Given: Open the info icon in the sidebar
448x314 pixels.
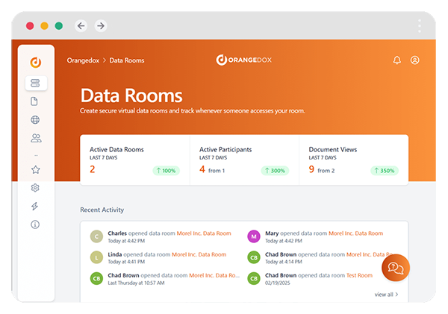Looking at the screenshot, I should coord(35,224).
